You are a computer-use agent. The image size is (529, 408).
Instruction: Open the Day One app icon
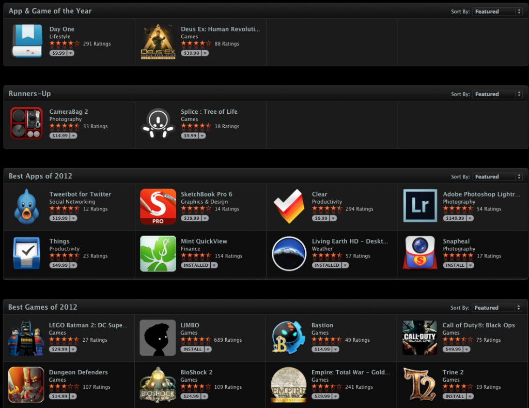pos(27,41)
